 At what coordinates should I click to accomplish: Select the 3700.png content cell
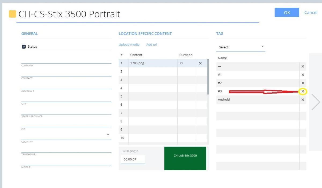pos(153,63)
